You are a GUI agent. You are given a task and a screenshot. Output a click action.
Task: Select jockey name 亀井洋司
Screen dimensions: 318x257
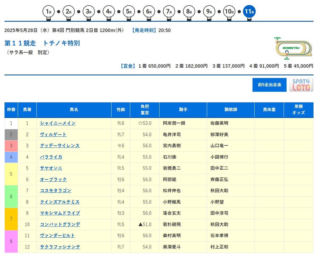click(x=172, y=134)
